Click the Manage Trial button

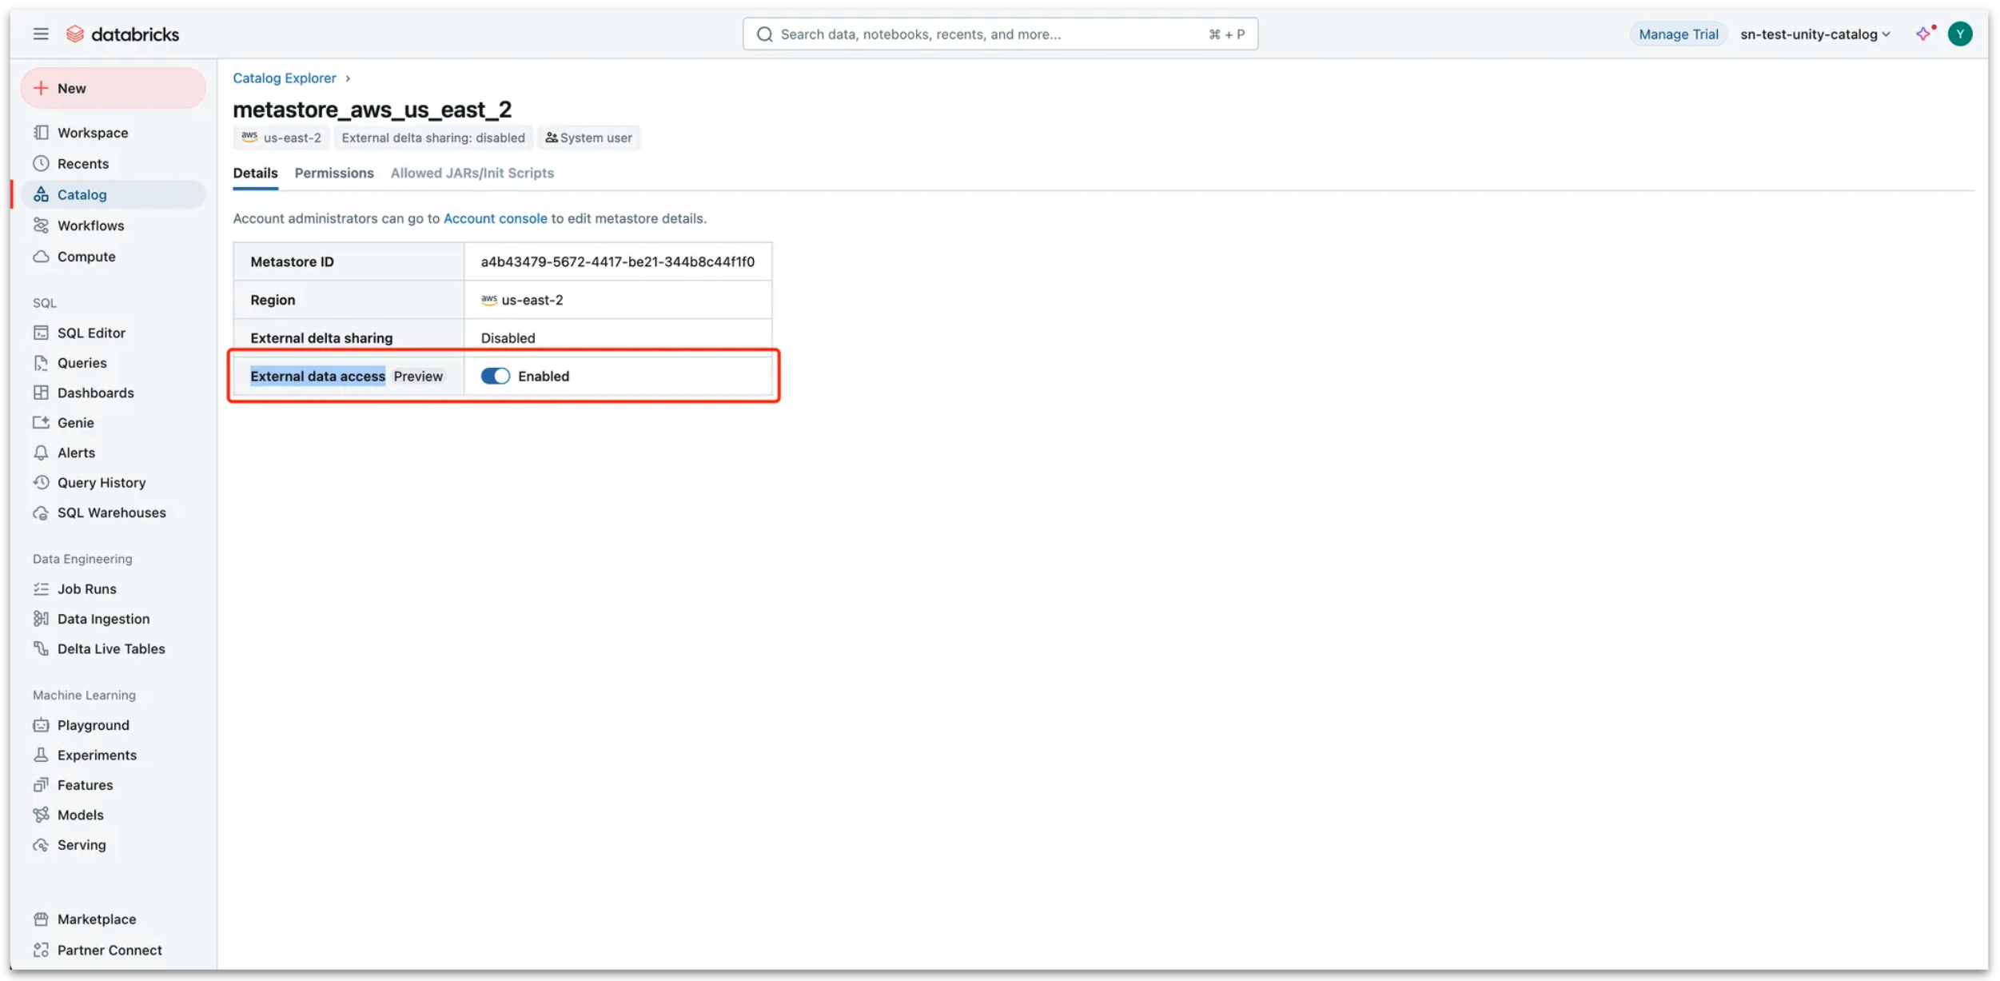pyautogui.click(x=1678, y=34)
